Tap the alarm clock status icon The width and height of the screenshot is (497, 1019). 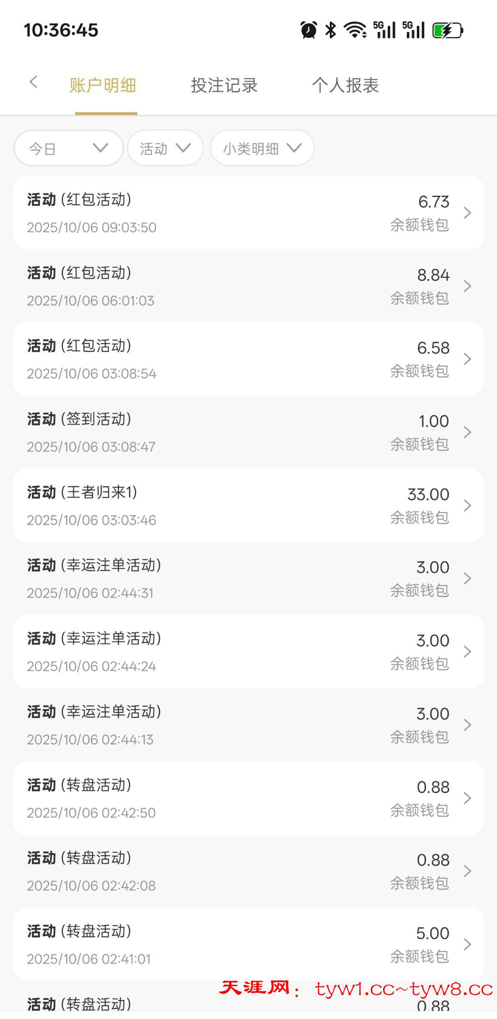click(x=308, y=30)
